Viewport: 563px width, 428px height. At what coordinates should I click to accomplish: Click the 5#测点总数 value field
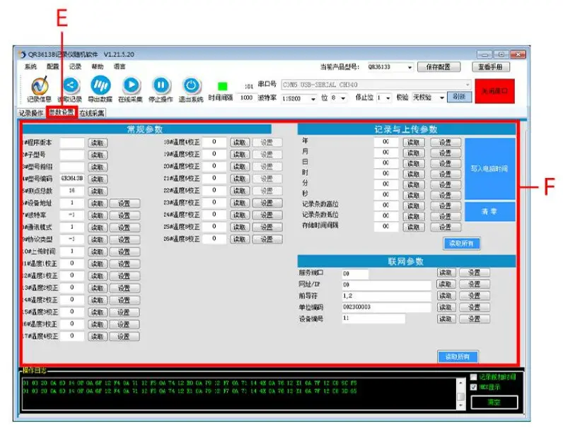pos(72,191)
